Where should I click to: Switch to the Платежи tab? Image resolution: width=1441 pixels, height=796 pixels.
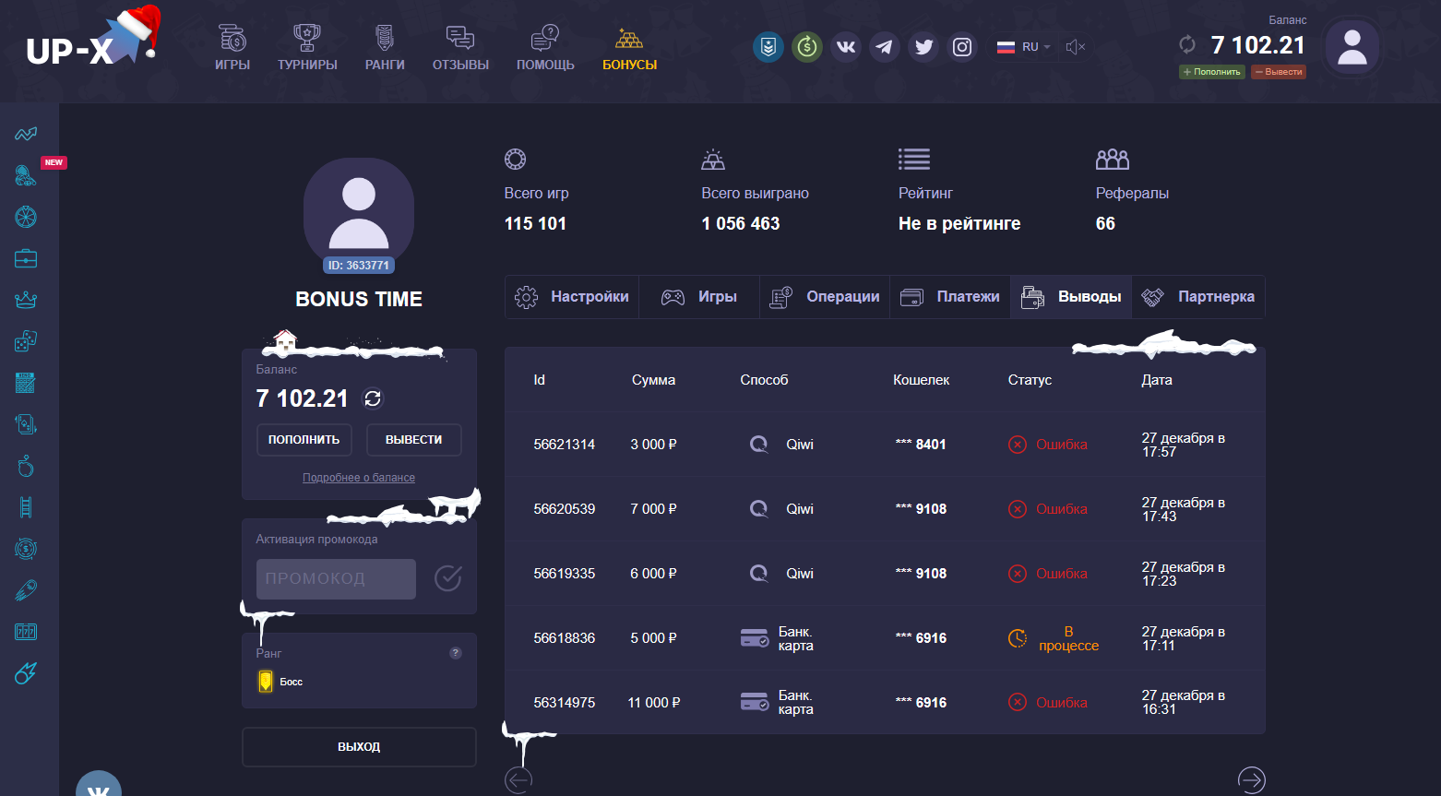point(950,297)
